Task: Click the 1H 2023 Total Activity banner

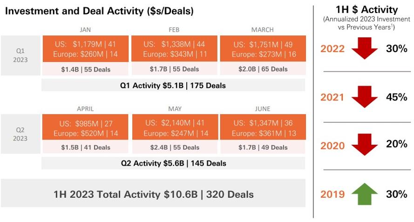Action: click(x=153, y=194)
